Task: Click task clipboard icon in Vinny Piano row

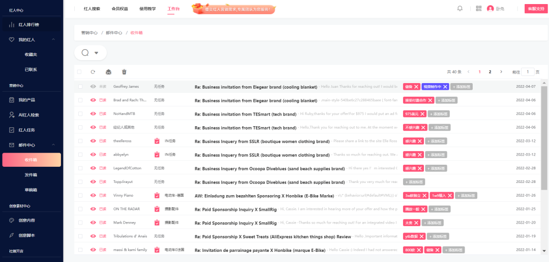Action: 157,196
